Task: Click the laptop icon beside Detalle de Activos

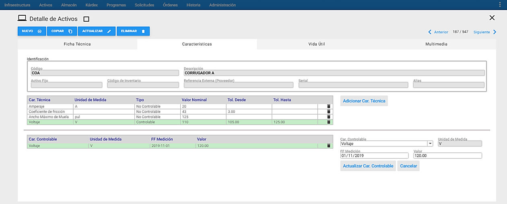Action: [22, 18]
